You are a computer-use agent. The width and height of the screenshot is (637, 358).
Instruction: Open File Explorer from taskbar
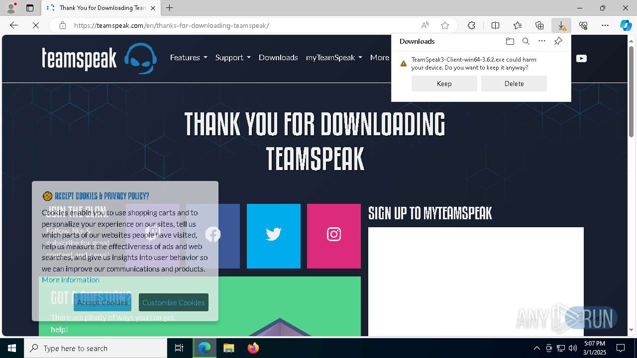228,348
